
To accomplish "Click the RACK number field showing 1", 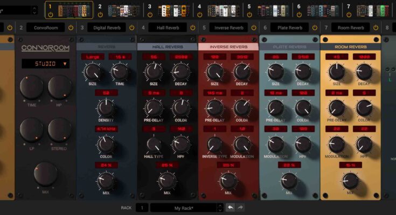I will coord(142,207).
